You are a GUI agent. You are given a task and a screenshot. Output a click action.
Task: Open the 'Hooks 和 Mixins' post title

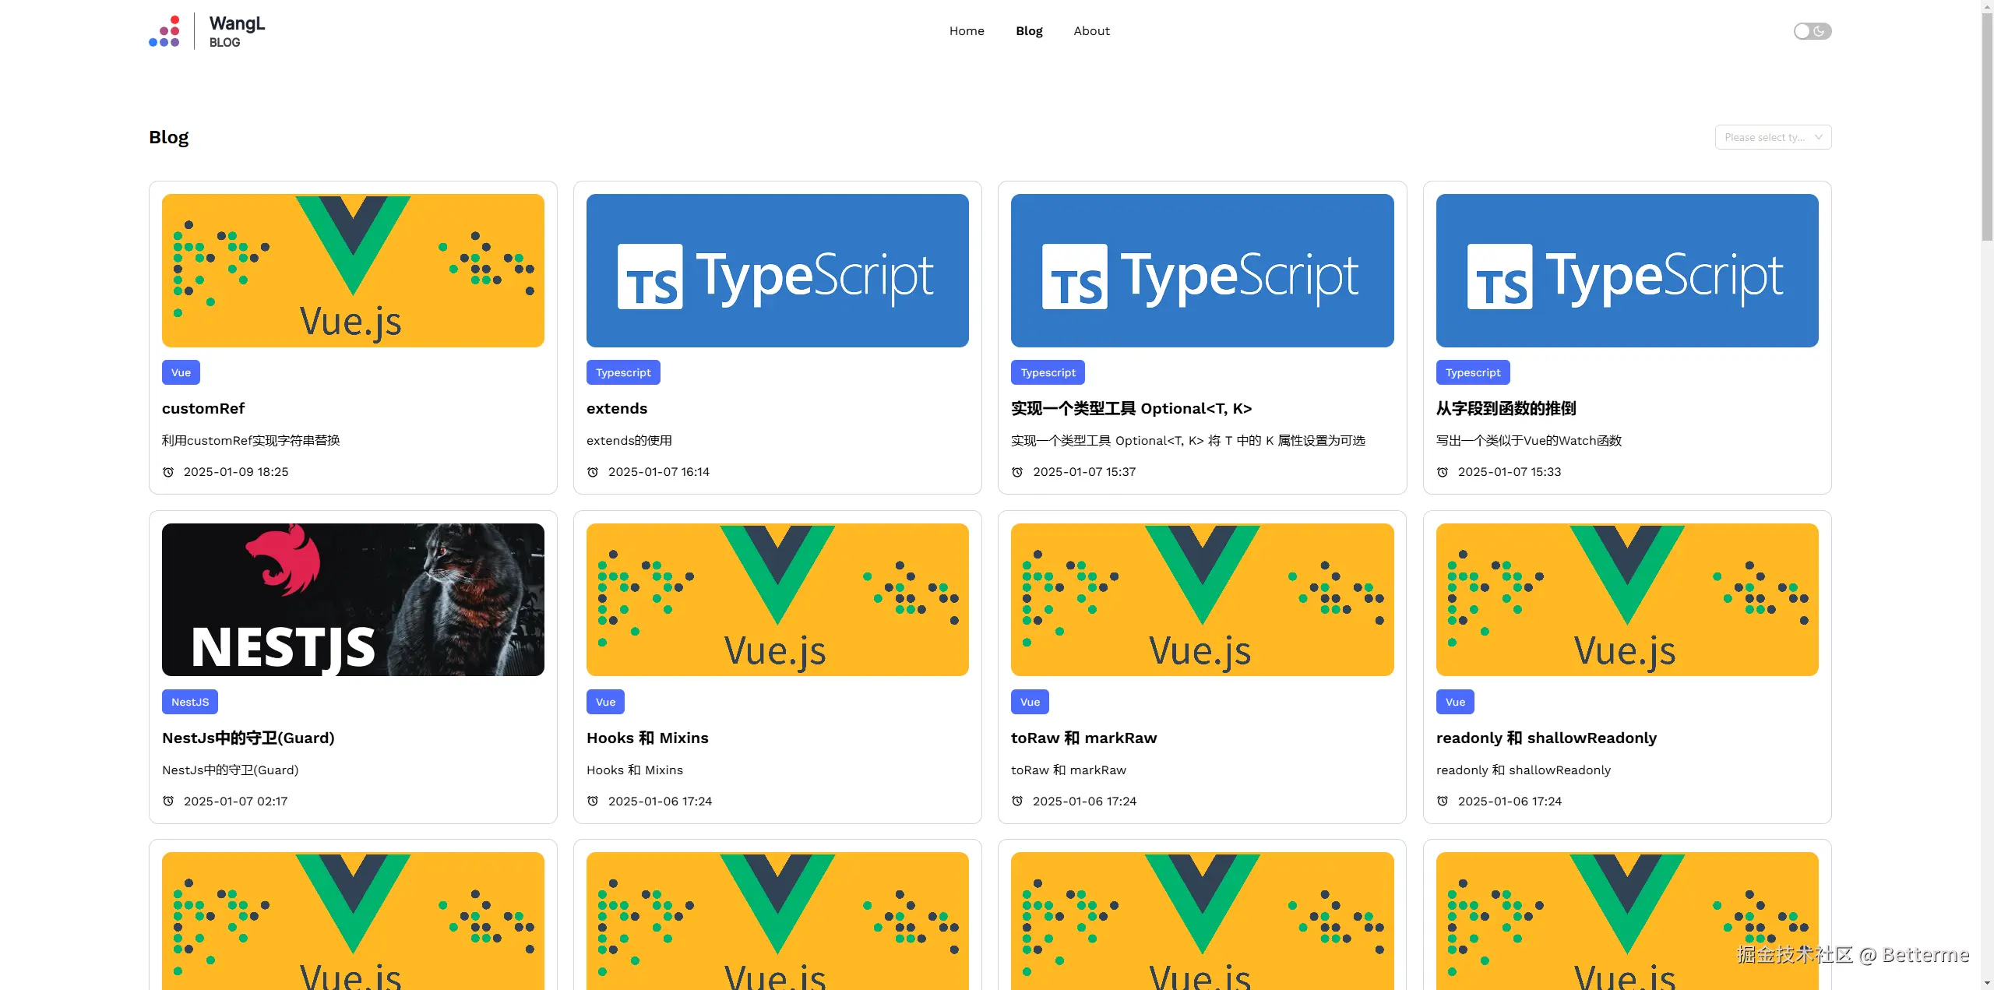(x=647, y=738)
